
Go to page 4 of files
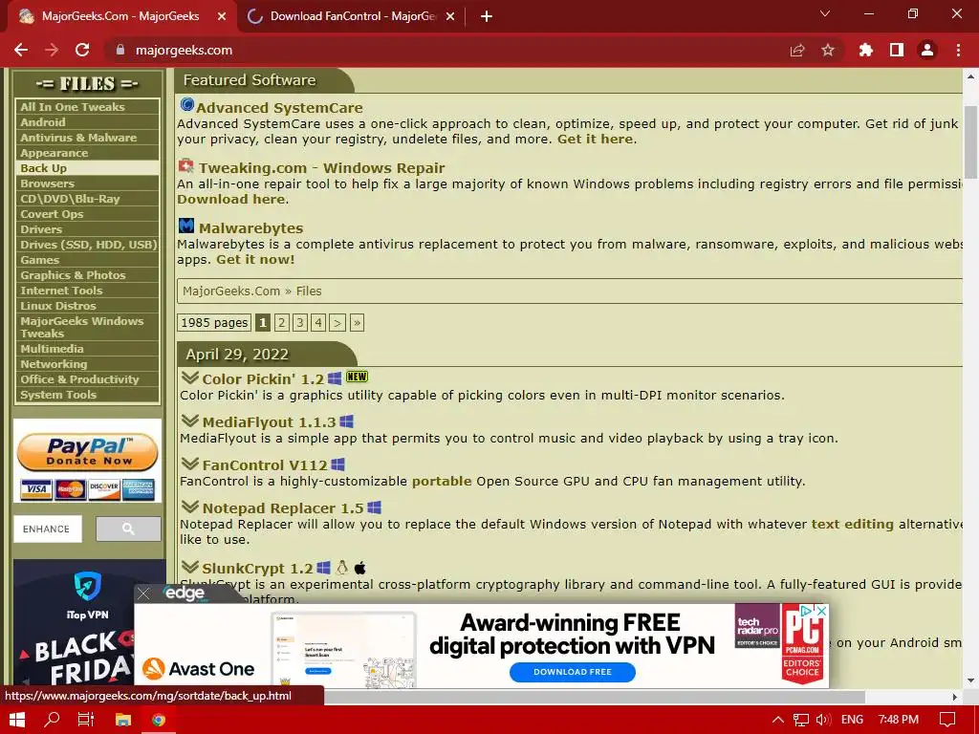click(318, 323)
